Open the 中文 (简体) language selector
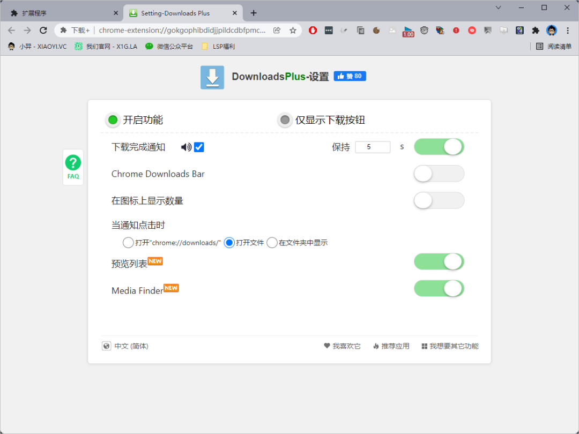This screenshot has width=579, height=434. pos(131,346)
